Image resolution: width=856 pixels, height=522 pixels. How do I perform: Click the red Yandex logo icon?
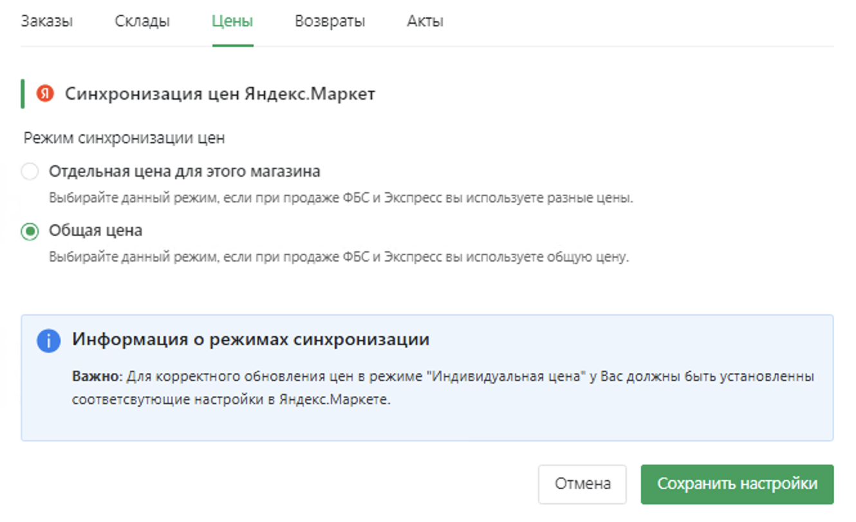pos(45,94)
